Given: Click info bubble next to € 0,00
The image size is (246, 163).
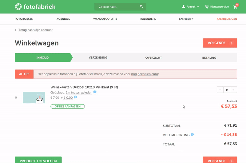Looking at the screenshot, I should click(75, 97).
